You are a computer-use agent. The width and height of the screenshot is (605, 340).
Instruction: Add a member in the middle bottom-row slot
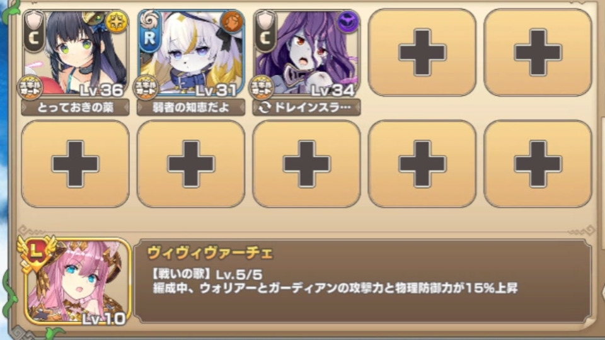[307, 164]
